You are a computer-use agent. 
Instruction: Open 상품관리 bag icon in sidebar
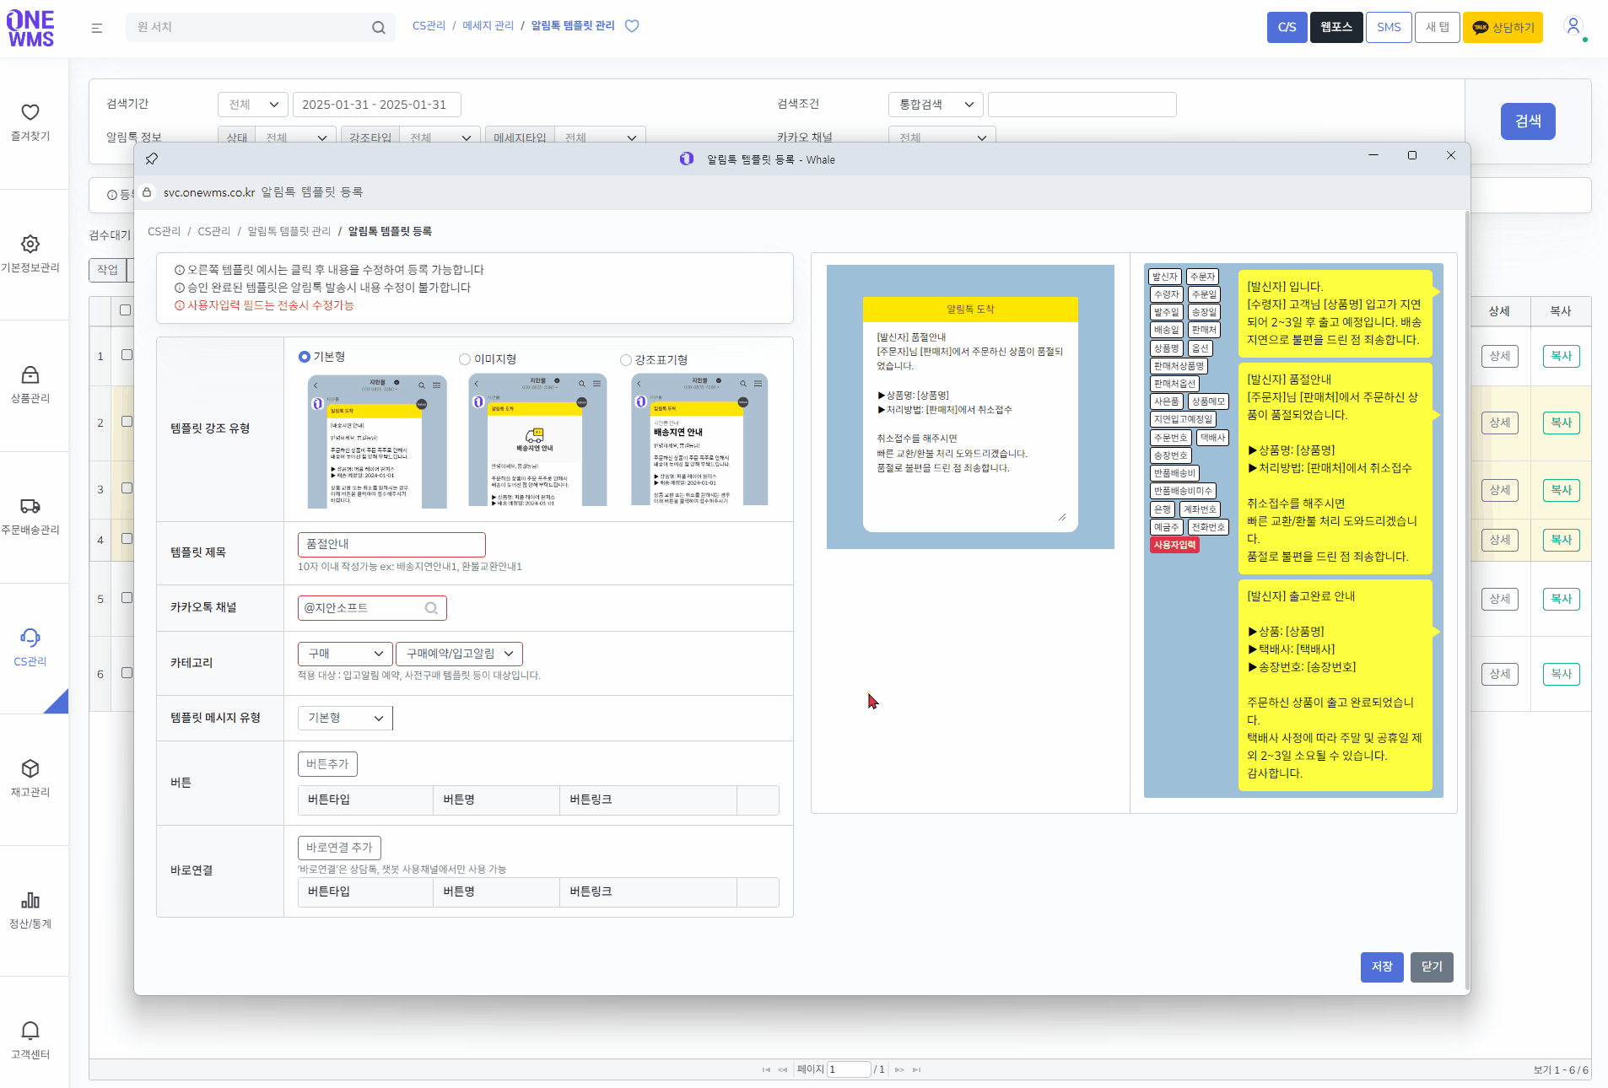pos(30,375)
